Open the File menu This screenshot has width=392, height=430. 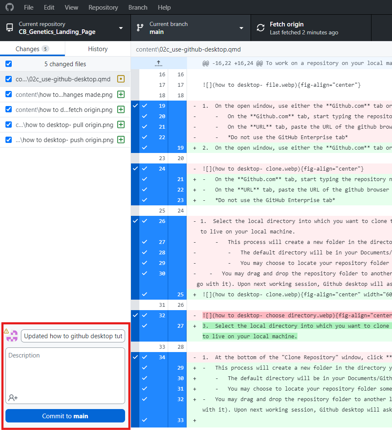click(x=29, y=8)
